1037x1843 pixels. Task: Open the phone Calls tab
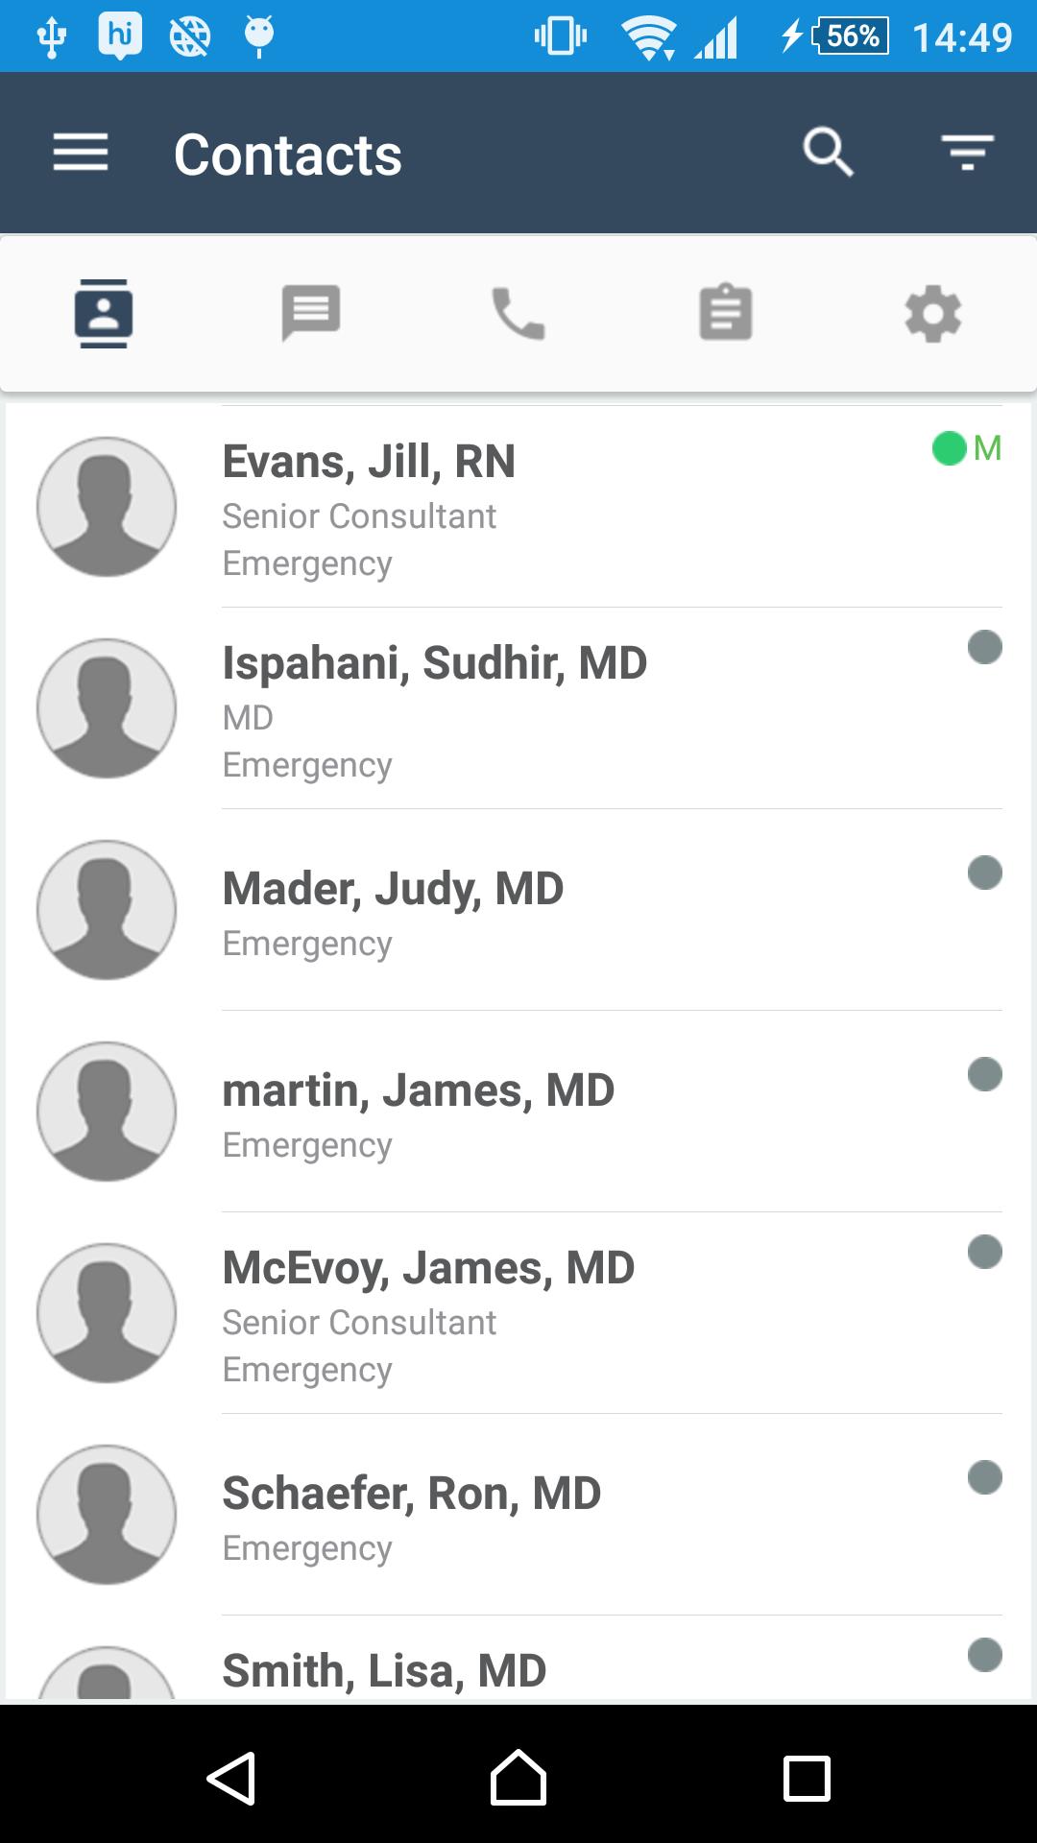pyautogui.click(x=518, y=314)
